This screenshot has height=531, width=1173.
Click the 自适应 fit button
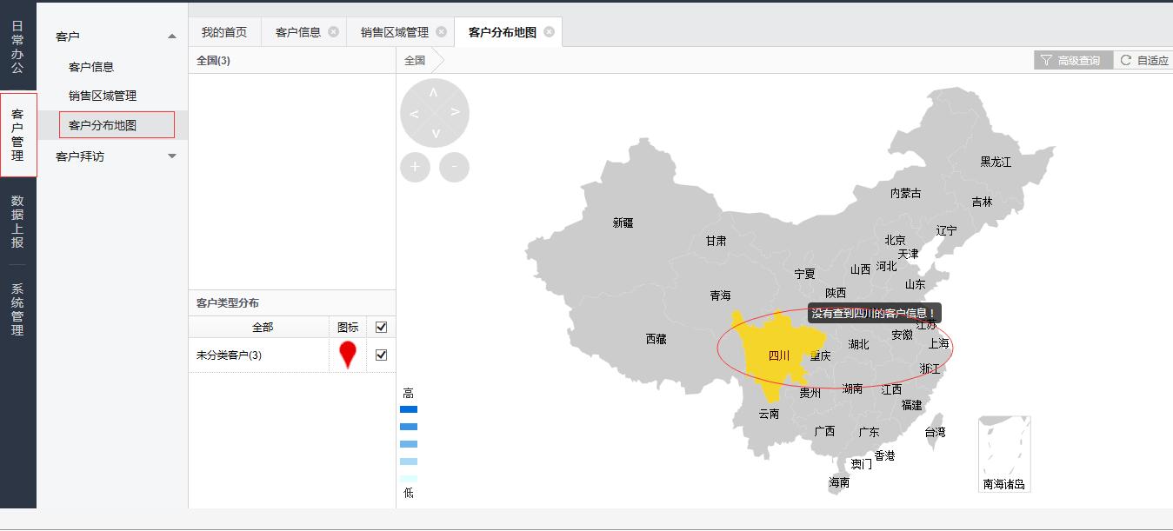click(1144, 60)
